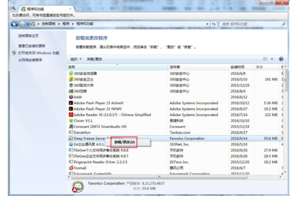Click the refresh button beside address bar

pyautogui.click(x=214, y=24)
